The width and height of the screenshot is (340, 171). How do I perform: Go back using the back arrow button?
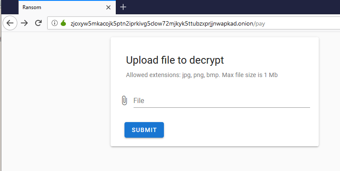click(10, 23)
